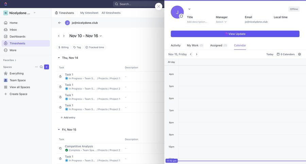
Task: Click the large J profile avatar
Action: click(x=177, y=12)
